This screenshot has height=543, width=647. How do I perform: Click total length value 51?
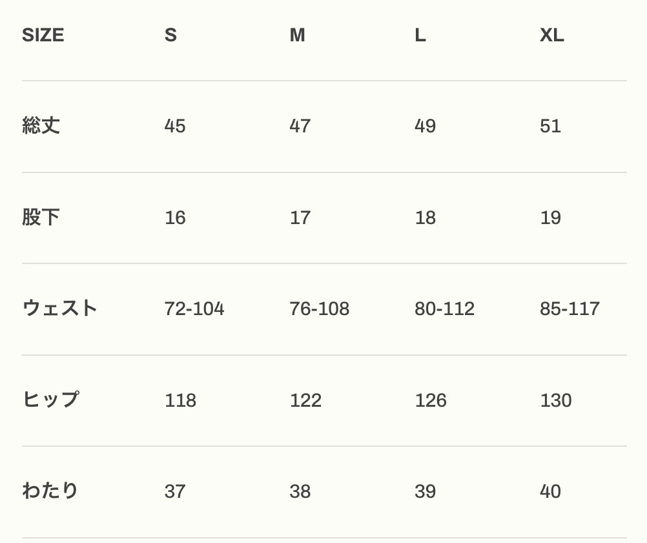coord(551,126)
